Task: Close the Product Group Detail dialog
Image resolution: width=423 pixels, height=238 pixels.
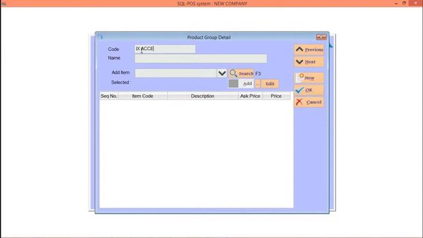Action: (x=321, y=37)
